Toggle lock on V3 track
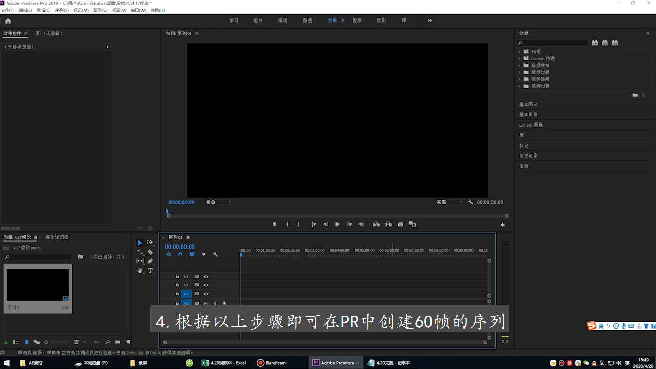The width and height of the screenshot is (656, 369). [x=177, y=277]
